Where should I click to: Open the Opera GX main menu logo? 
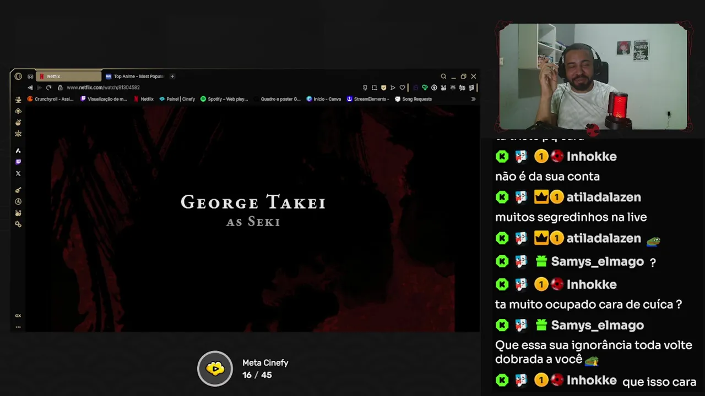[18, 76]
